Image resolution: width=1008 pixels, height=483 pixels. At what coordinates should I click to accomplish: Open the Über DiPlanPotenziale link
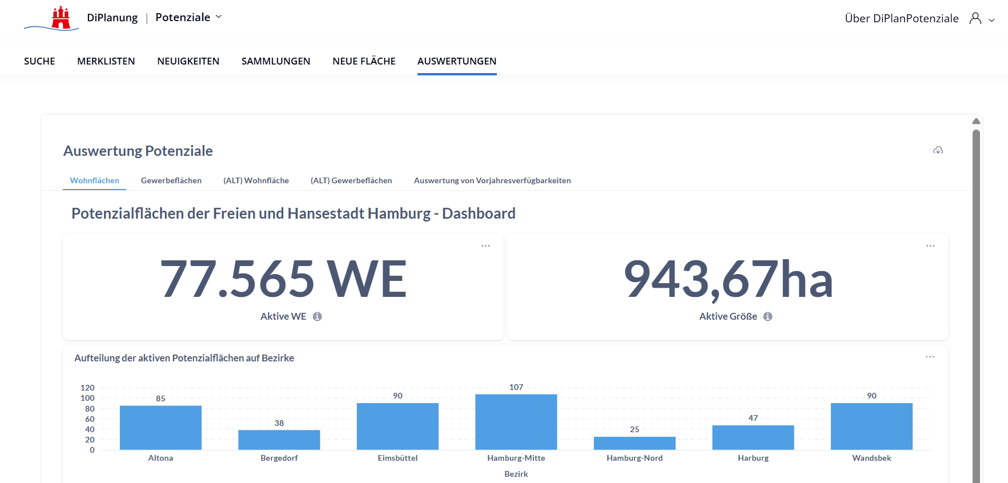point(901,18)
